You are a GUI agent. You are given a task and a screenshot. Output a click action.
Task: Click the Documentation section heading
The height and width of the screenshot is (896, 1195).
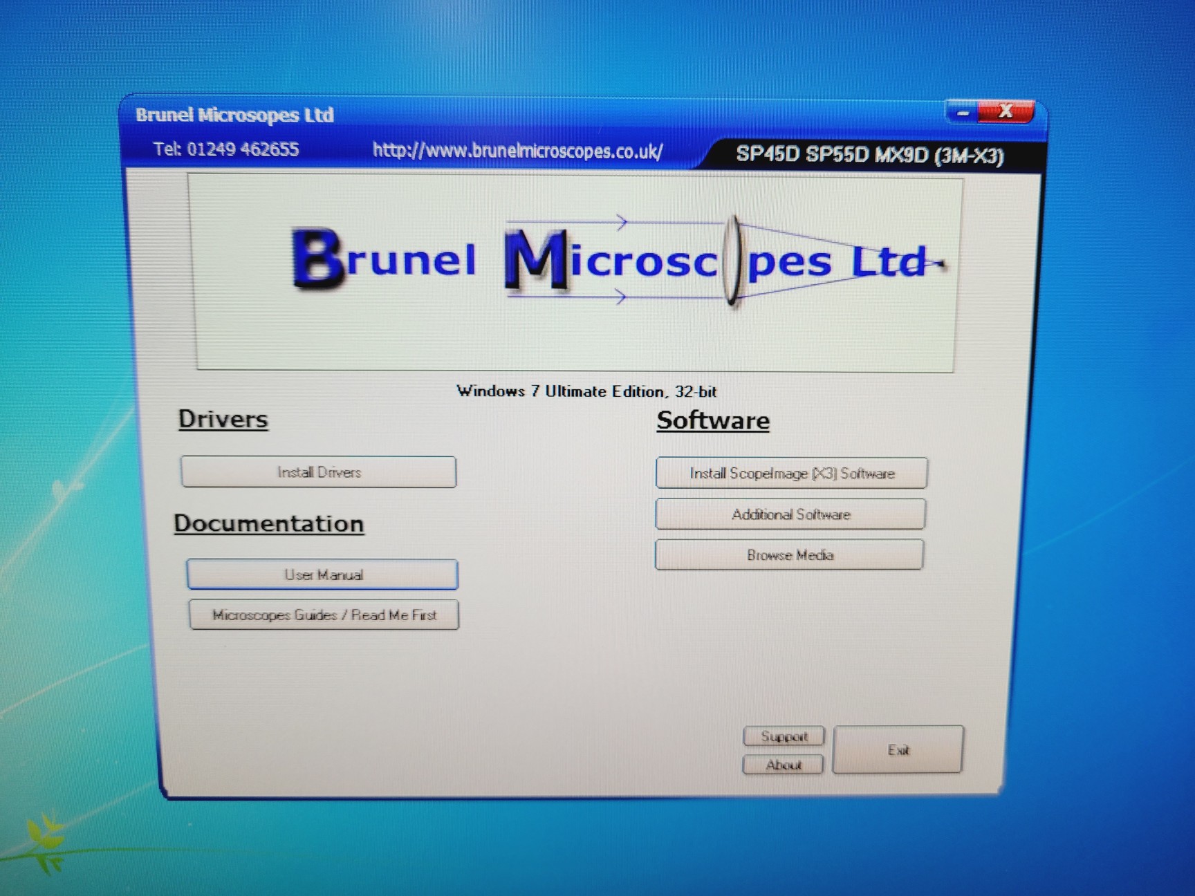pos(268,523)
